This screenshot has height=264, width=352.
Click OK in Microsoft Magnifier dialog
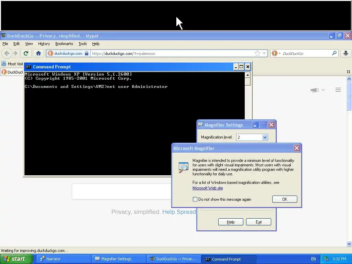point(285,199)
